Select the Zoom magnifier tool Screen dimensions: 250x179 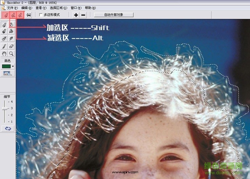click(x=11, y=53)
